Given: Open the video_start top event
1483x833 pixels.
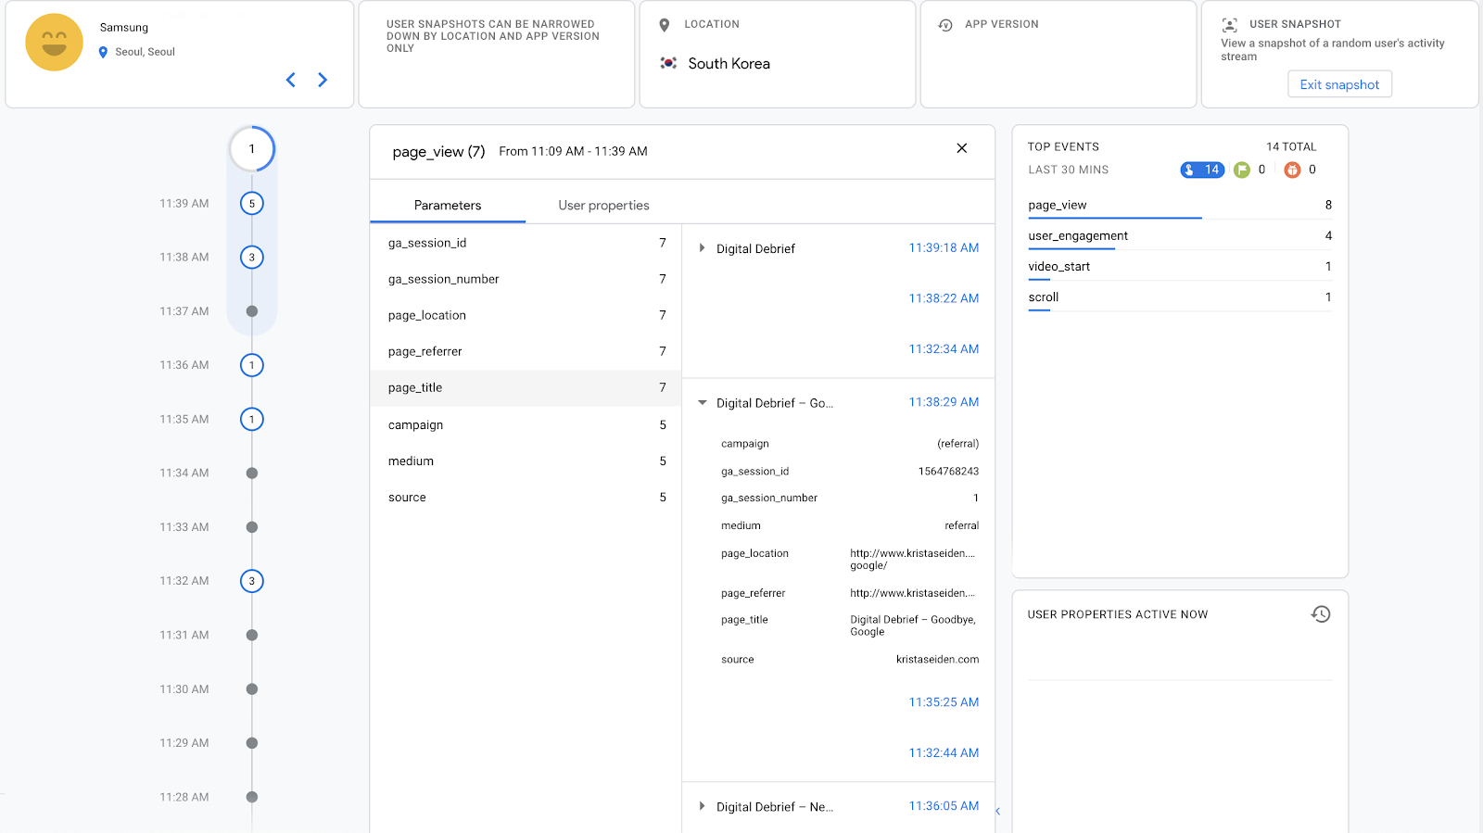Looking at the screenshot, I should click(x=1058, y=267).
